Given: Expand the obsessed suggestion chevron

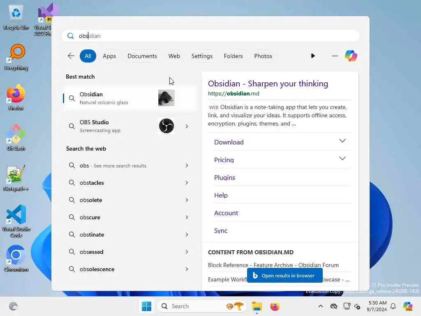Looking at the screenshot, I should click(x=187, y=252).
